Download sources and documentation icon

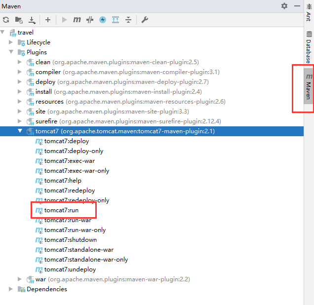32,20
